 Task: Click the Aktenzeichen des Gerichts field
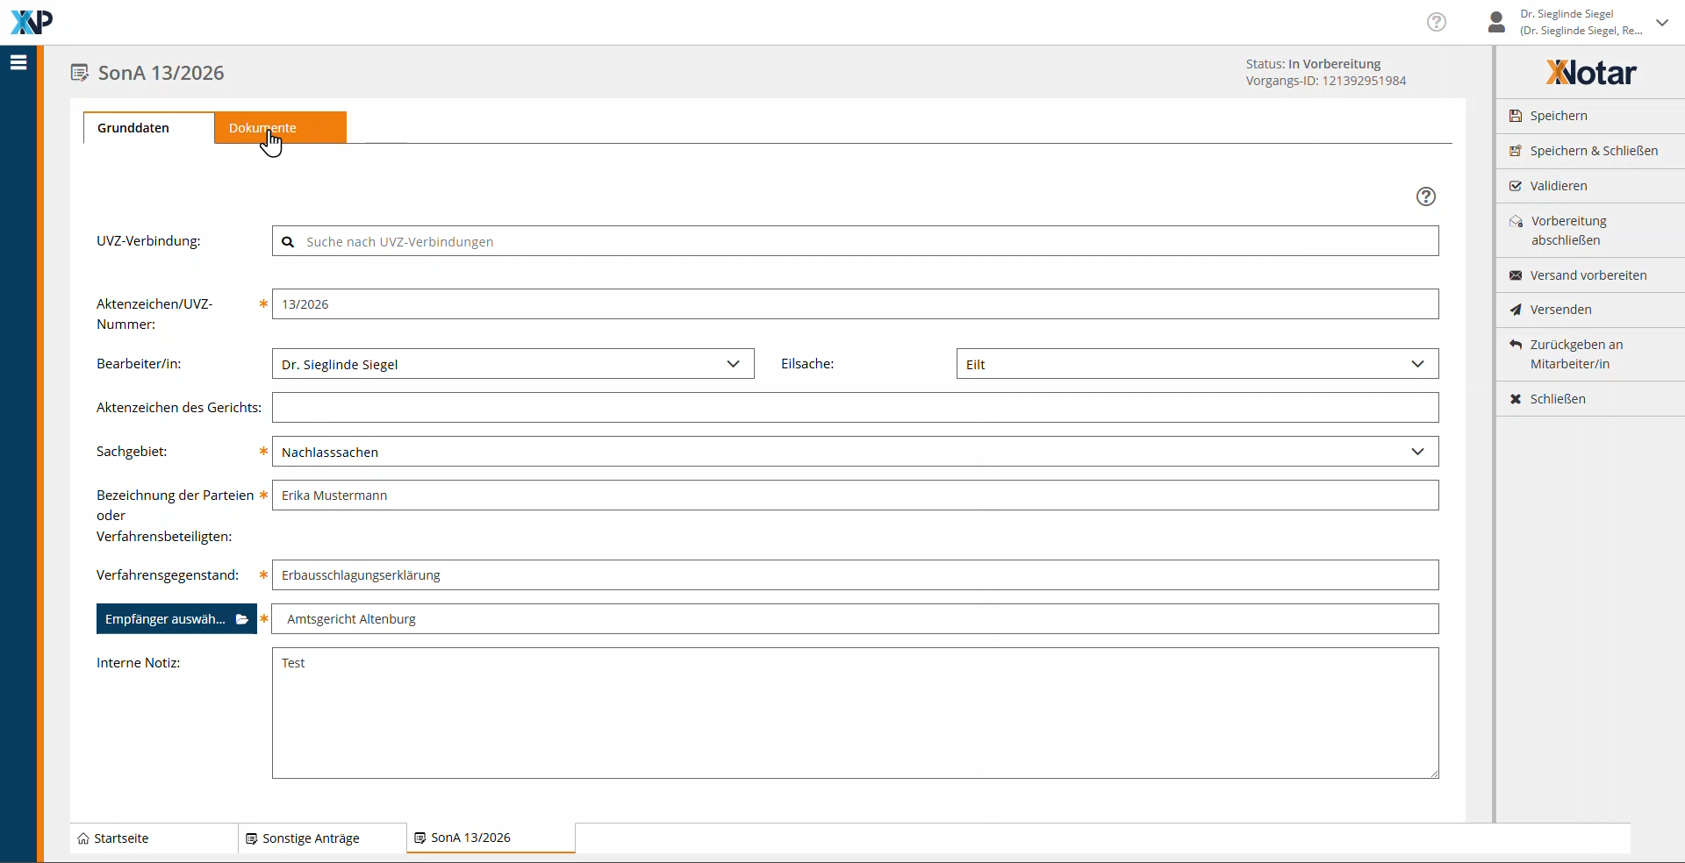855,408
